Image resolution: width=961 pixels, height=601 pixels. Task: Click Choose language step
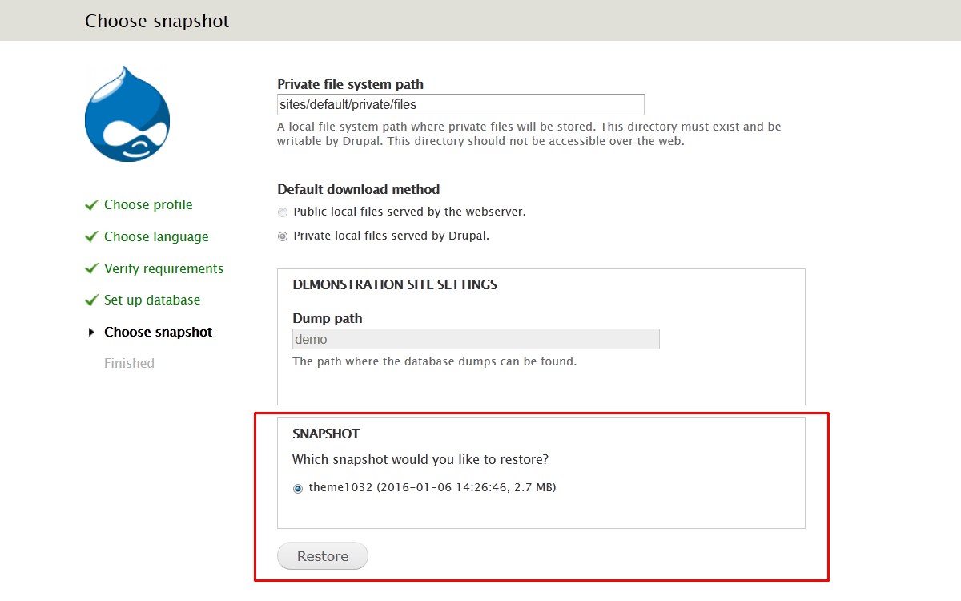(x=156, y=237)
